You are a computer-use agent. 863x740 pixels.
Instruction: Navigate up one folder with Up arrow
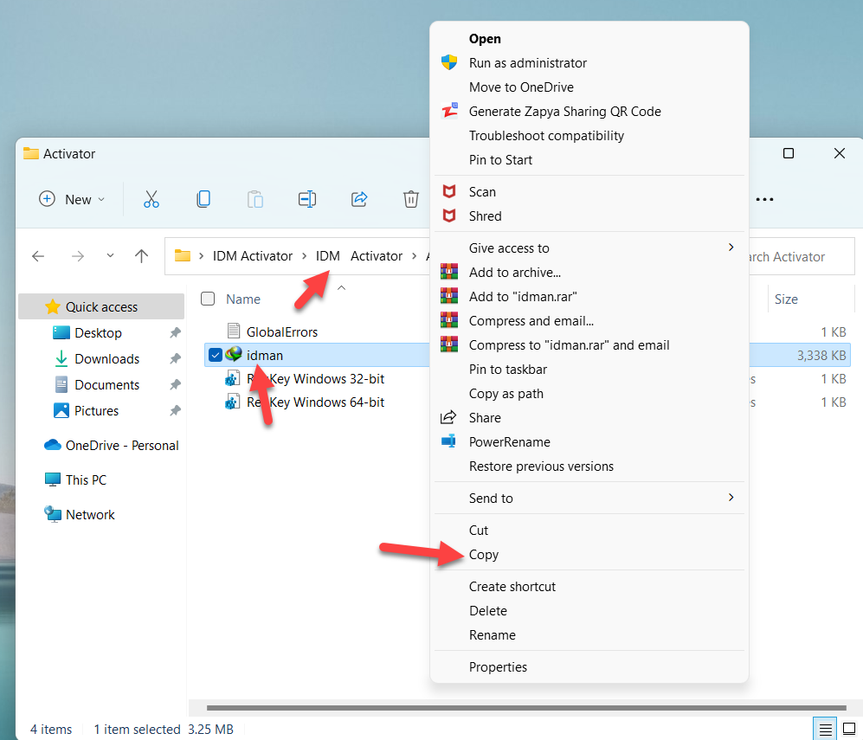(142, 256)
